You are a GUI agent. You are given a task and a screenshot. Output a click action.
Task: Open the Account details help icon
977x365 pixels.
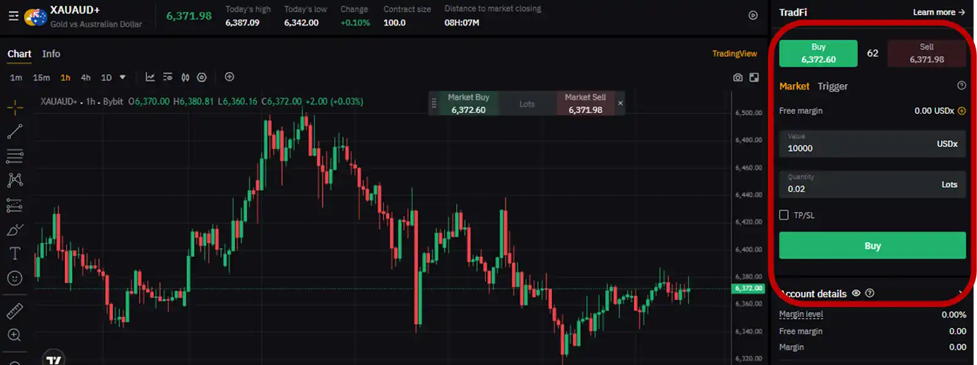tap(870, 293)
